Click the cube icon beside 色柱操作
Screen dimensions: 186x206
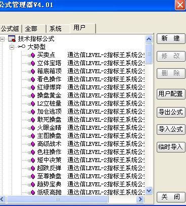[33, 152]
